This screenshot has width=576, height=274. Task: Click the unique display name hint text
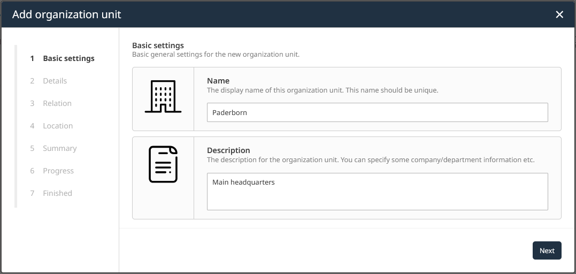tap(322, 90)
